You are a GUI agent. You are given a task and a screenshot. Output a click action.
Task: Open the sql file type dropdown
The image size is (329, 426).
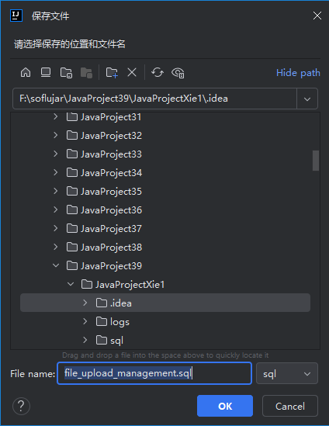click(x=287, y=373)
